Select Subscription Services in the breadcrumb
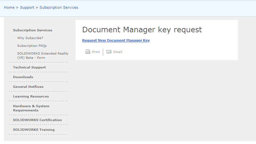 click(x=59, y=7)
